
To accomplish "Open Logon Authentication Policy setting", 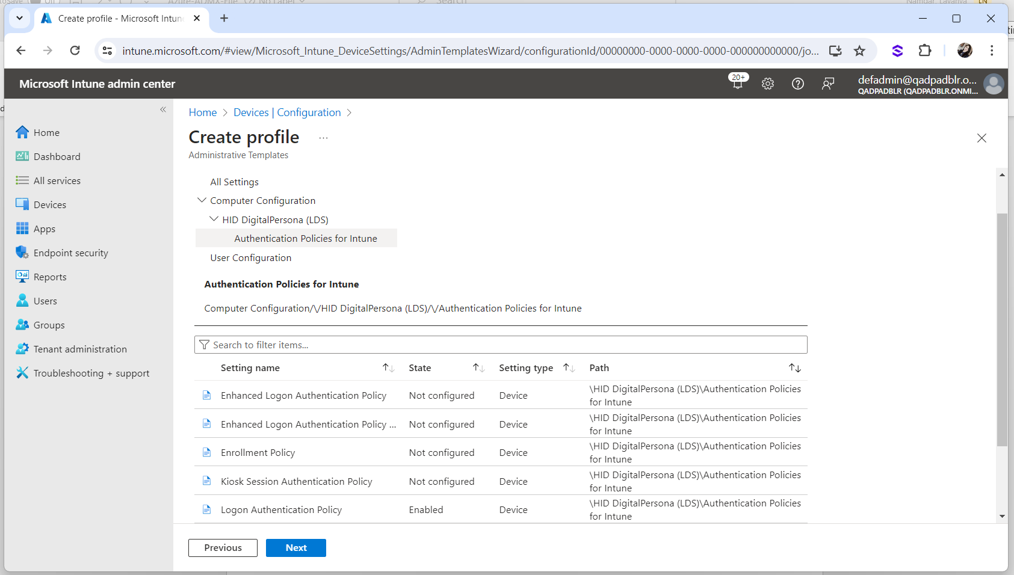I will pyautogui.click(x=281, y=509).
